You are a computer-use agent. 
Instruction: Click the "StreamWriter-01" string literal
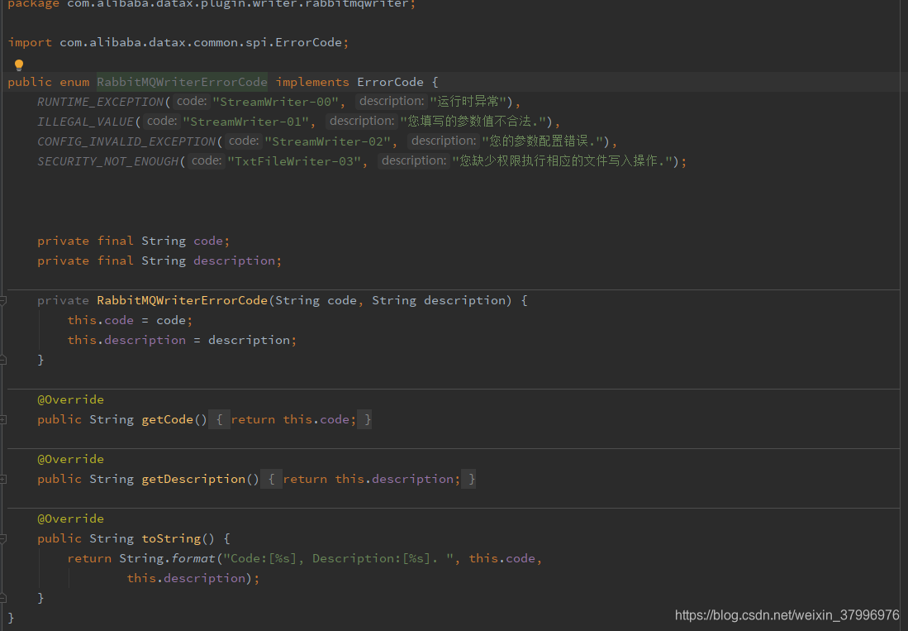click(x=245, y=122)
